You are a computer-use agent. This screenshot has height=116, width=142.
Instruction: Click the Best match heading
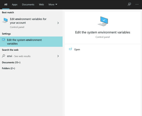(x=8, y=13)
